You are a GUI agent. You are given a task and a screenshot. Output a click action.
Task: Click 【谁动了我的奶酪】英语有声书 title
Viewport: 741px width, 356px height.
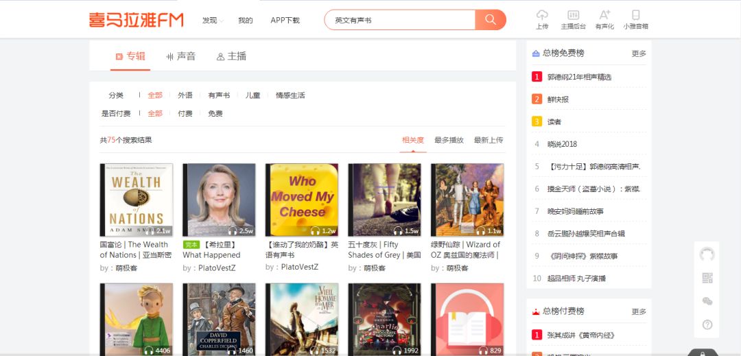tap(302, 250)
